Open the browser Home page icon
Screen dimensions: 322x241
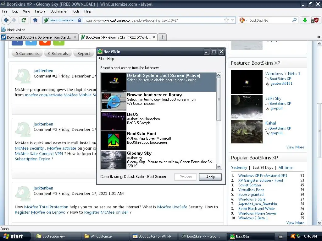coord(35,20)
